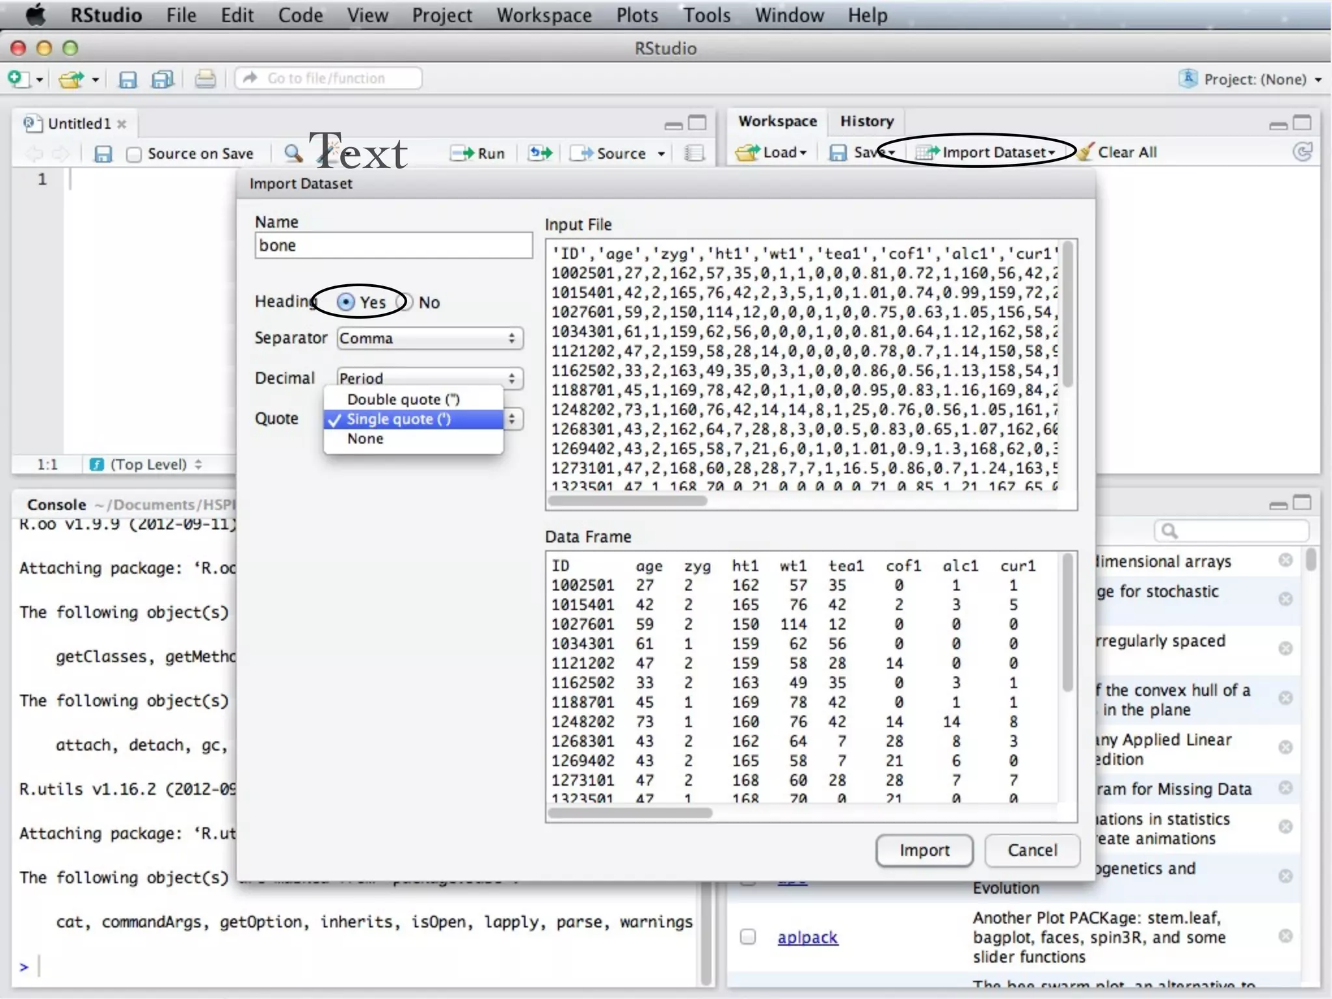Screen dimensions: 1332x999
Task: Open the Save dropdown in Workspace
Action: coord(862,152)
